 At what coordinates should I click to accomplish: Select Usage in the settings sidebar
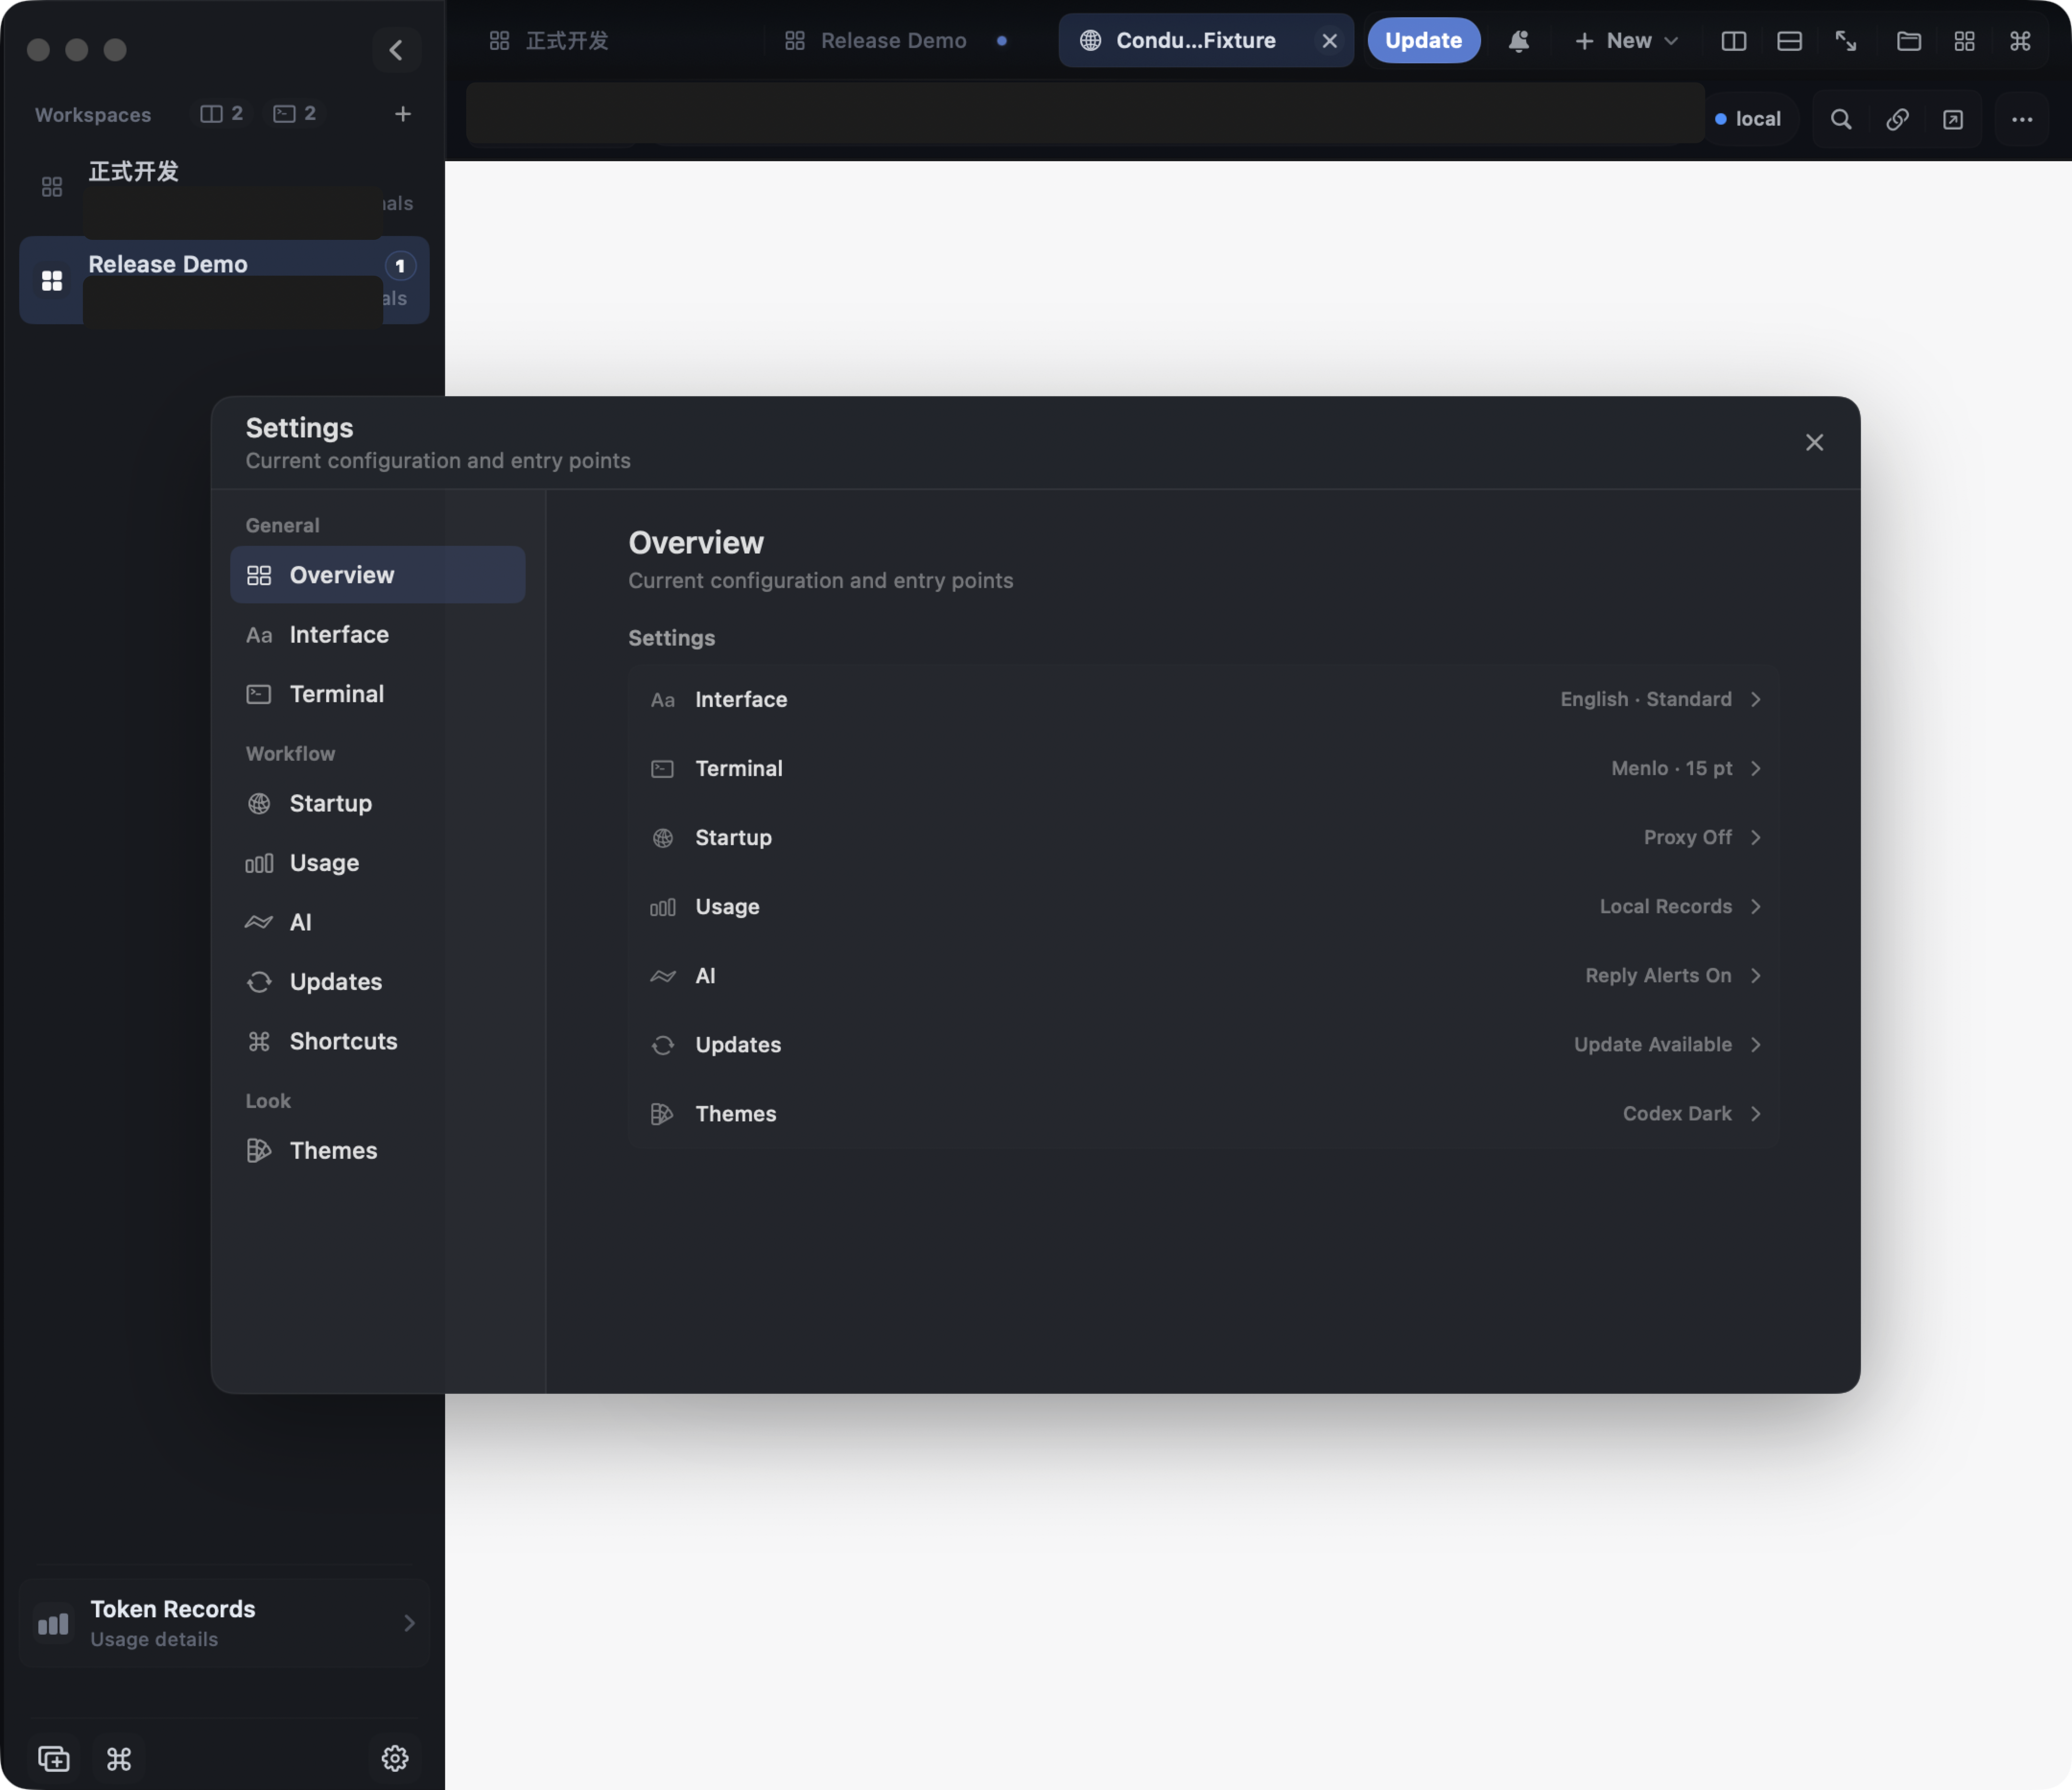tap(378, 863)
